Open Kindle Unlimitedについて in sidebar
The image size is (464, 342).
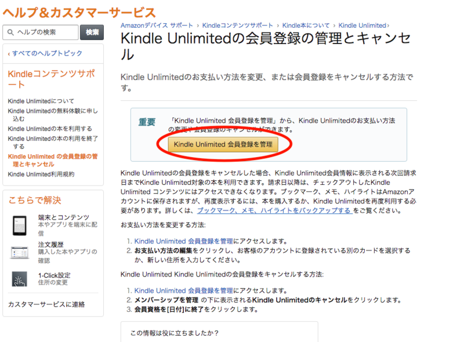tap(41, 101)
